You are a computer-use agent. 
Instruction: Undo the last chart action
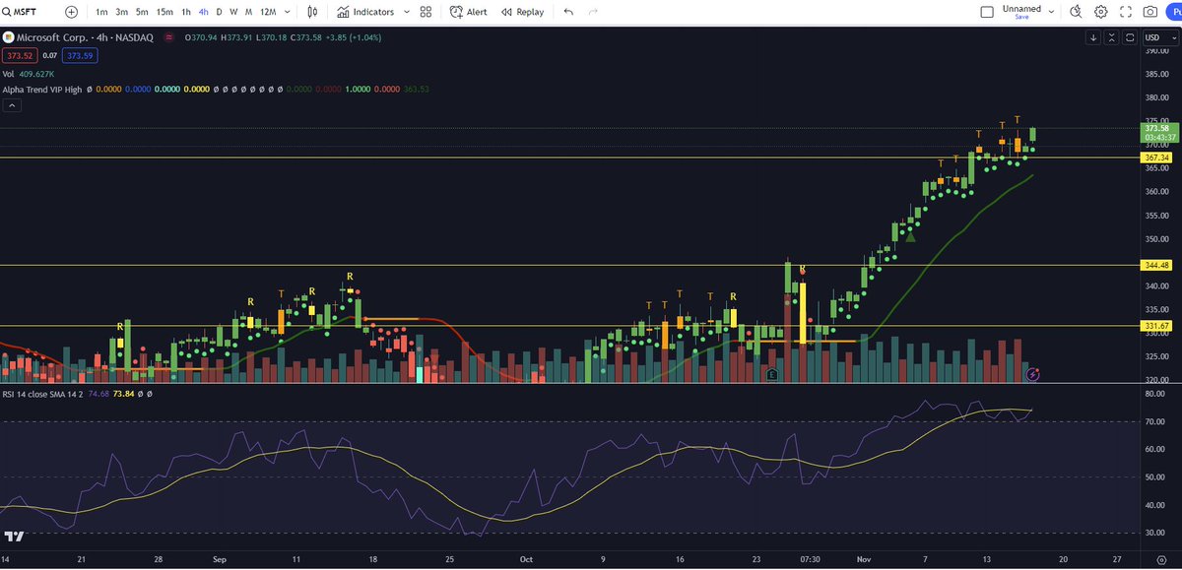point(568,12)
